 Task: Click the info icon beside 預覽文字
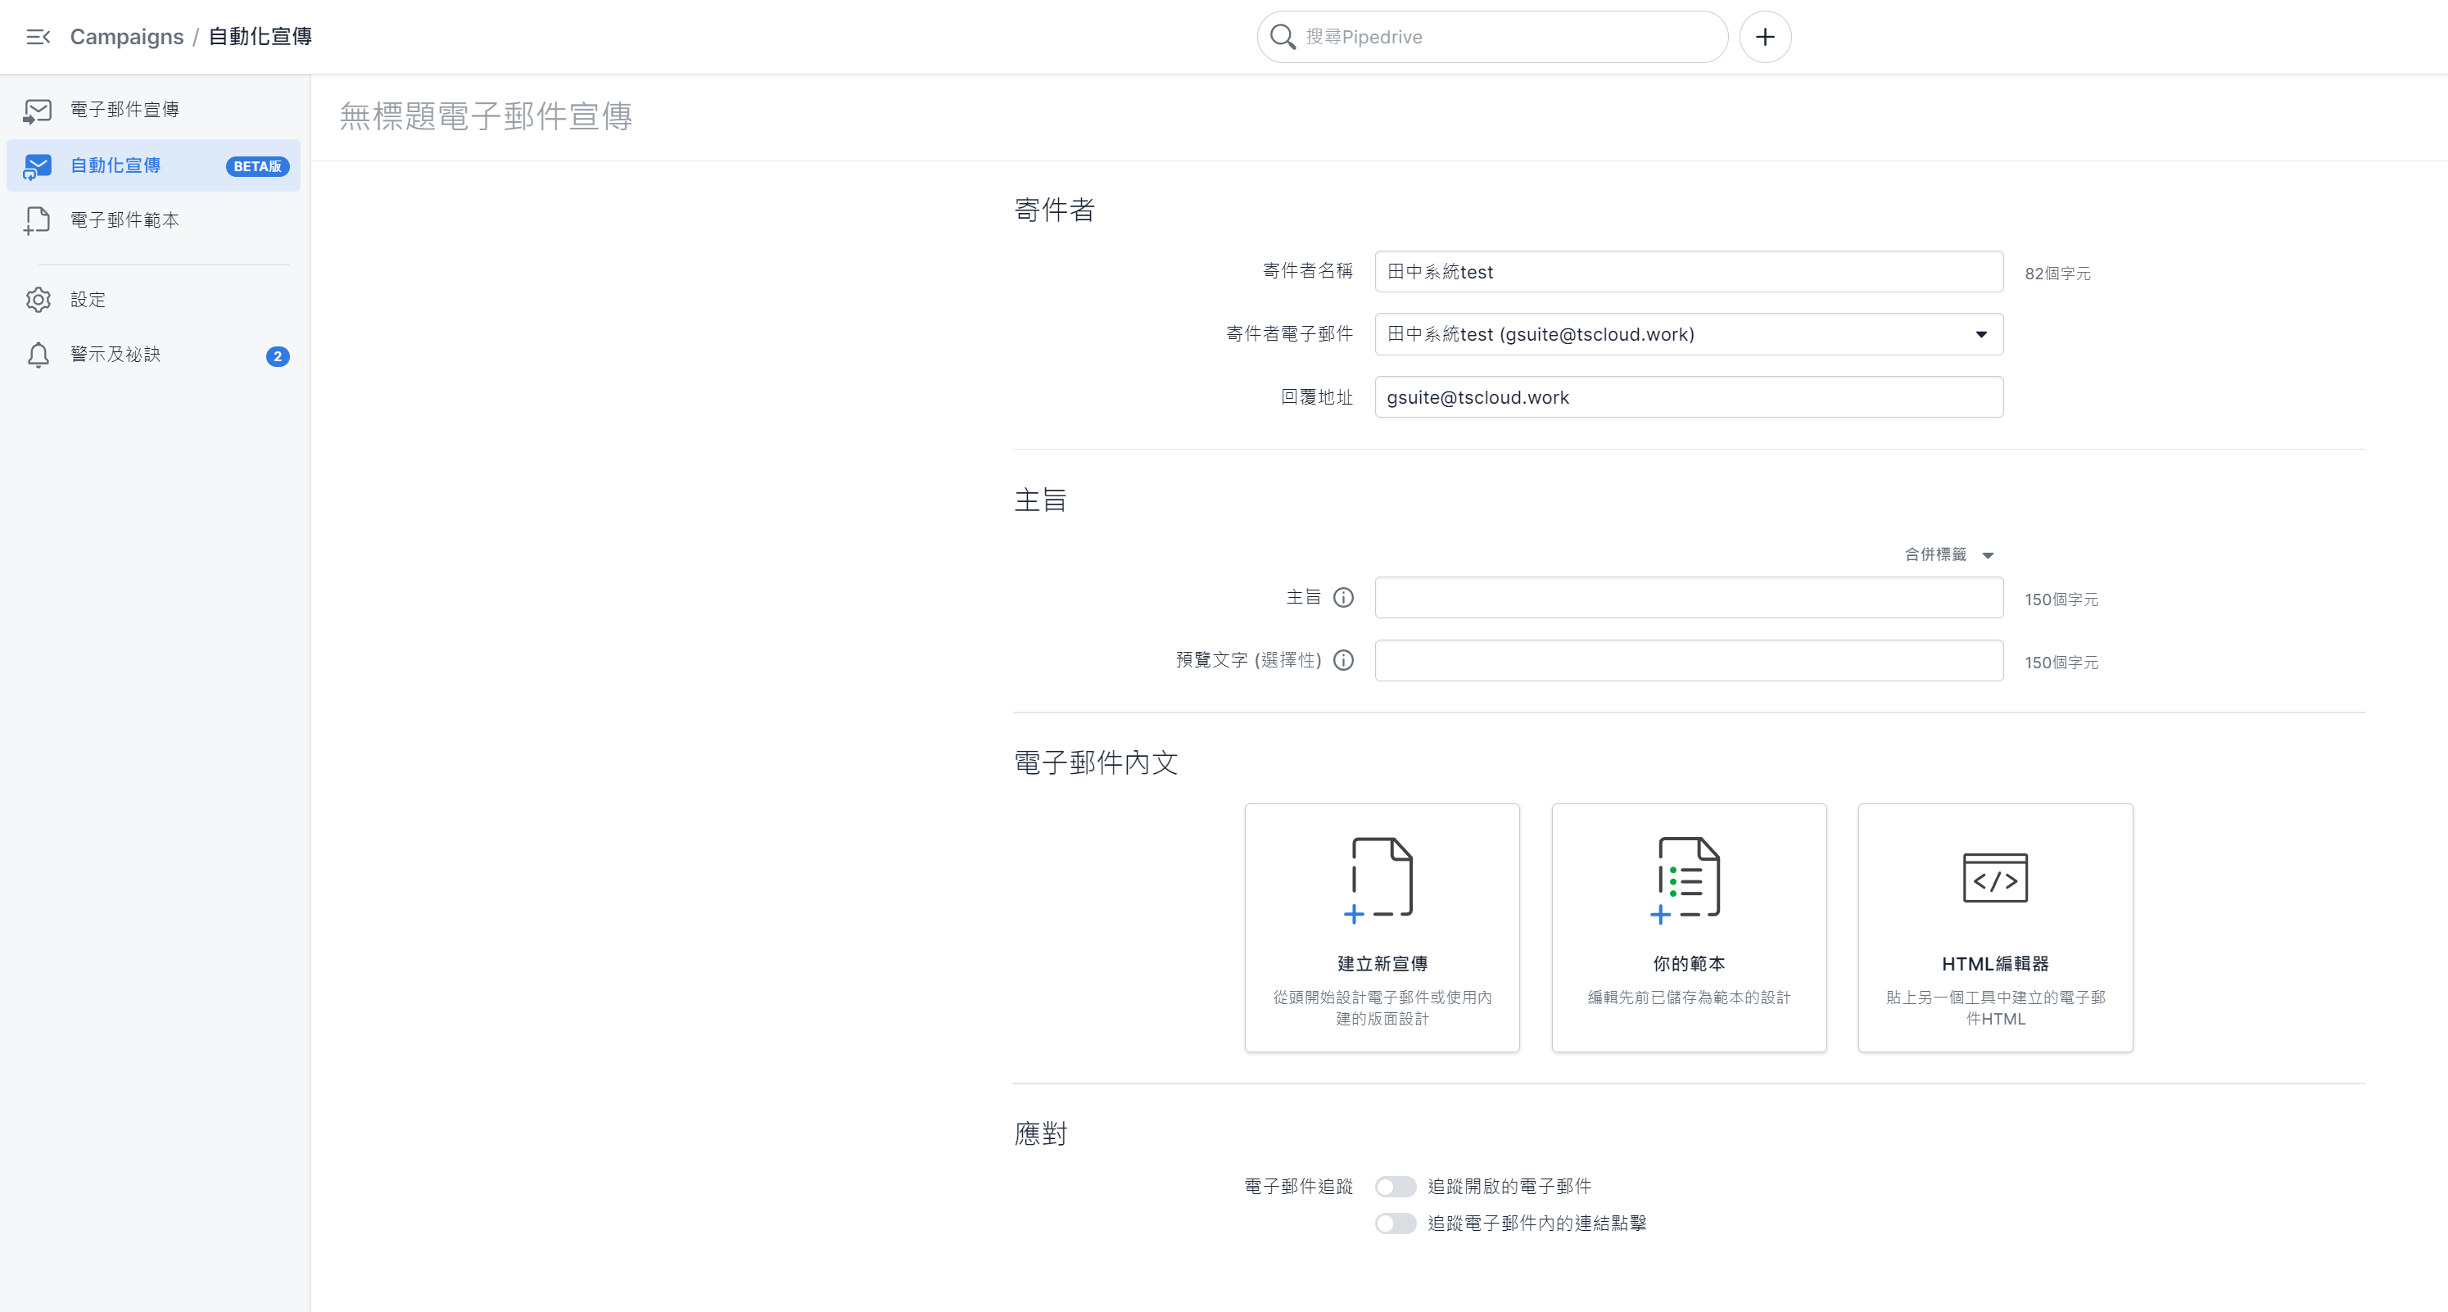pos(1343,660)
